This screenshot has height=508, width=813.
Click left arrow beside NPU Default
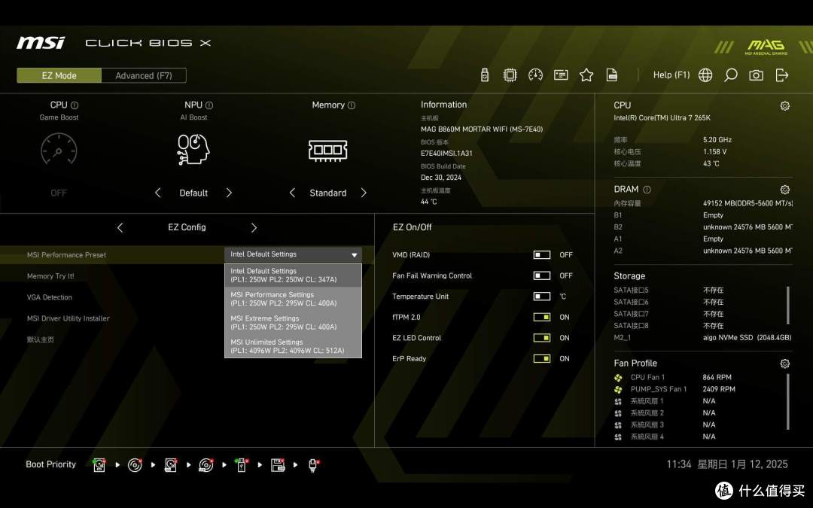click(157, 193)
